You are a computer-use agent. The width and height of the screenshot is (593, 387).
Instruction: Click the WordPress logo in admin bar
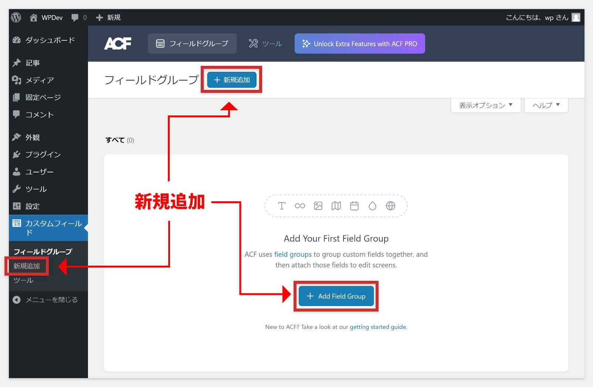(x=16, y=17)
